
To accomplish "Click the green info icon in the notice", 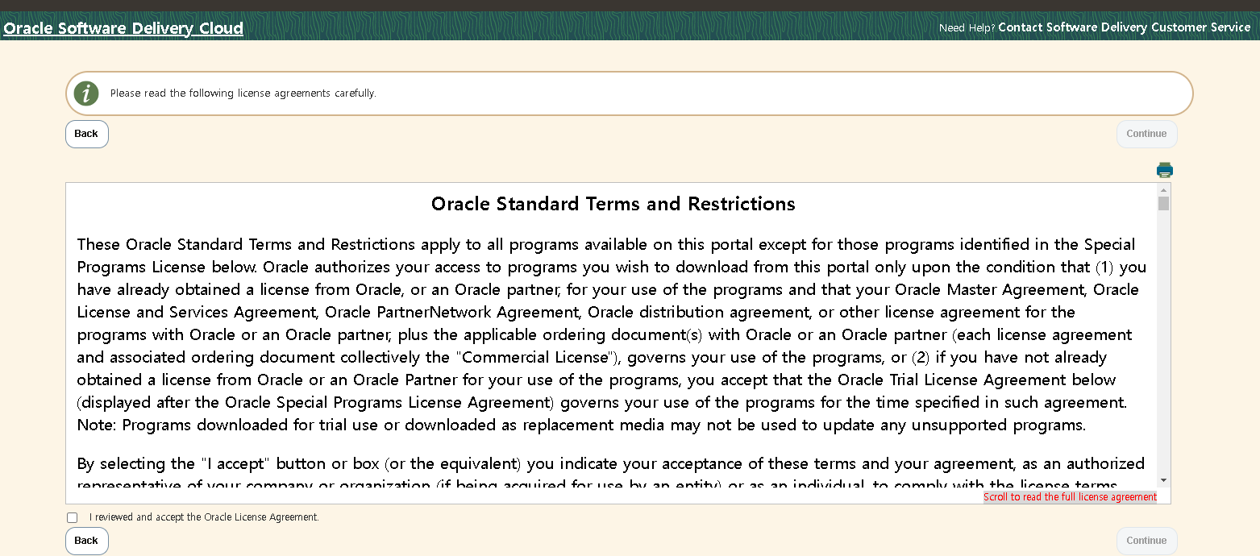I will (x=86, y=93).
